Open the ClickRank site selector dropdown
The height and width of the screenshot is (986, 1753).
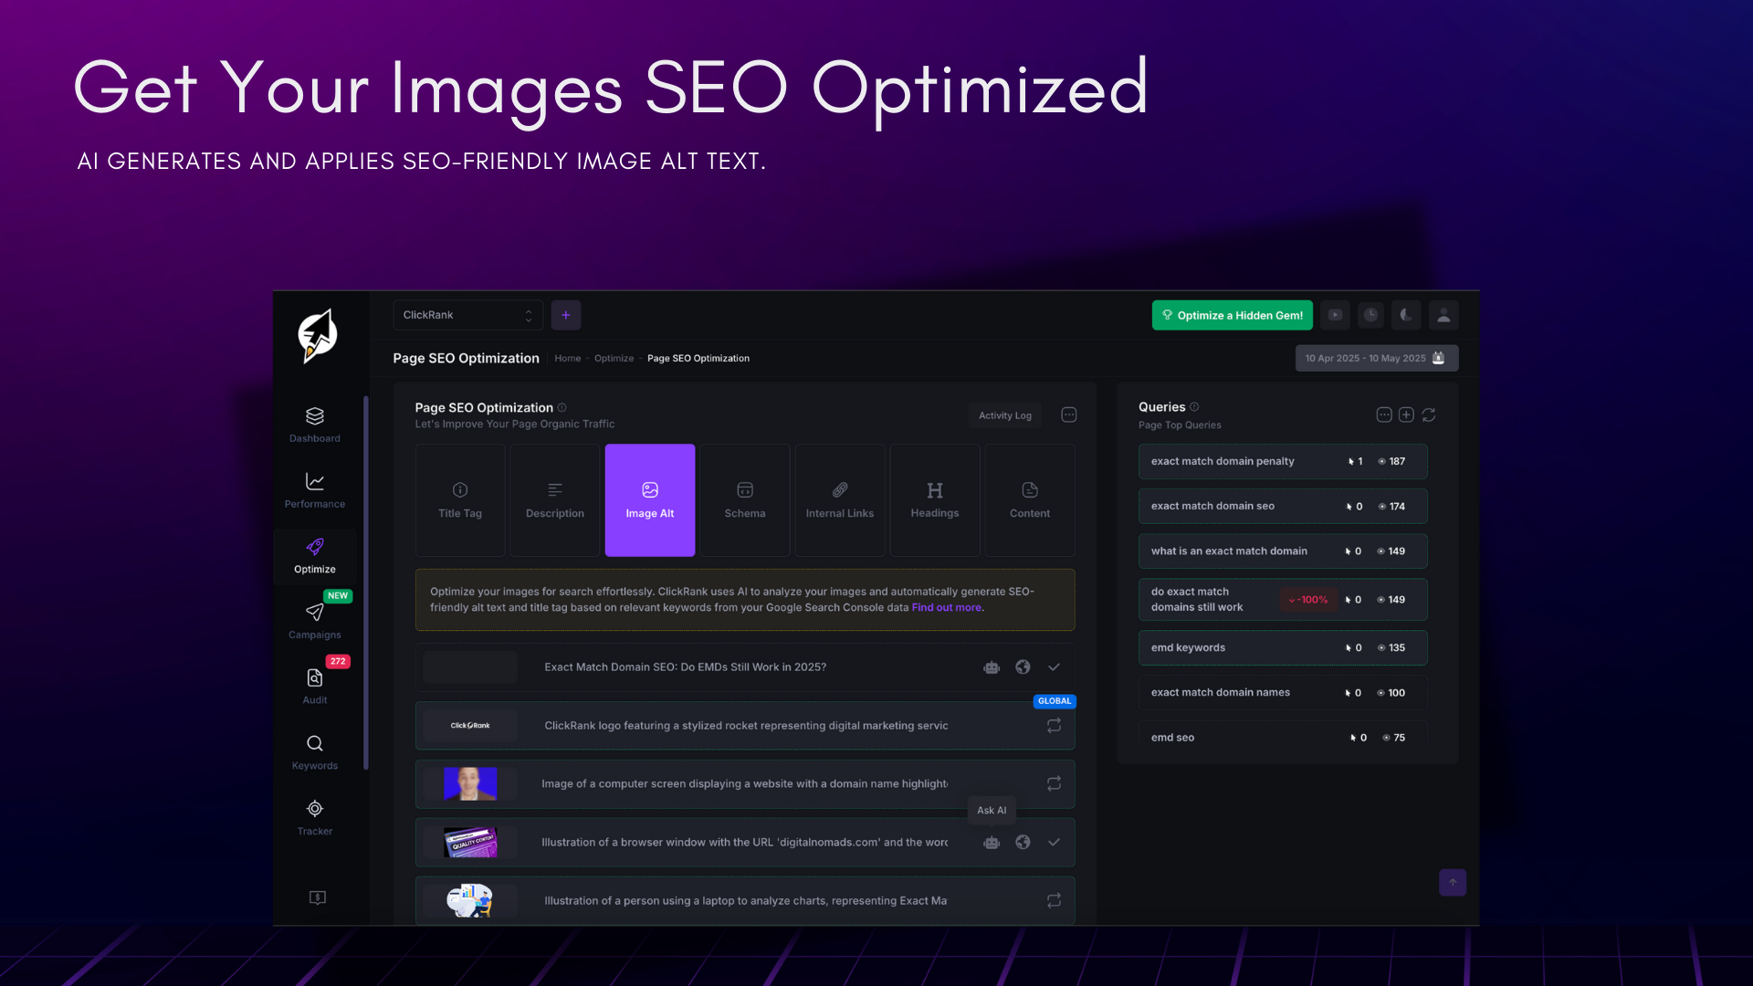tap(467, 315)
